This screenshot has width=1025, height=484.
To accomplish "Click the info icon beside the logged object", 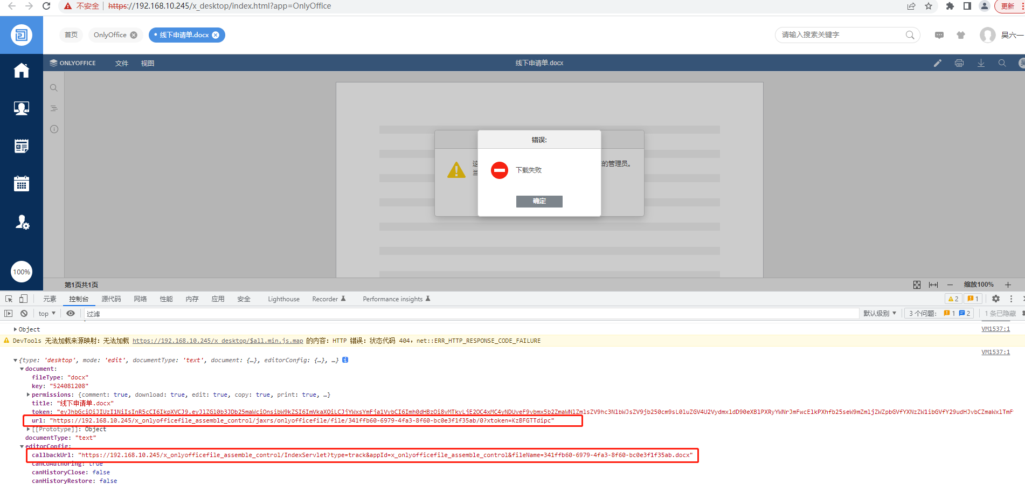I will (345, 359).
